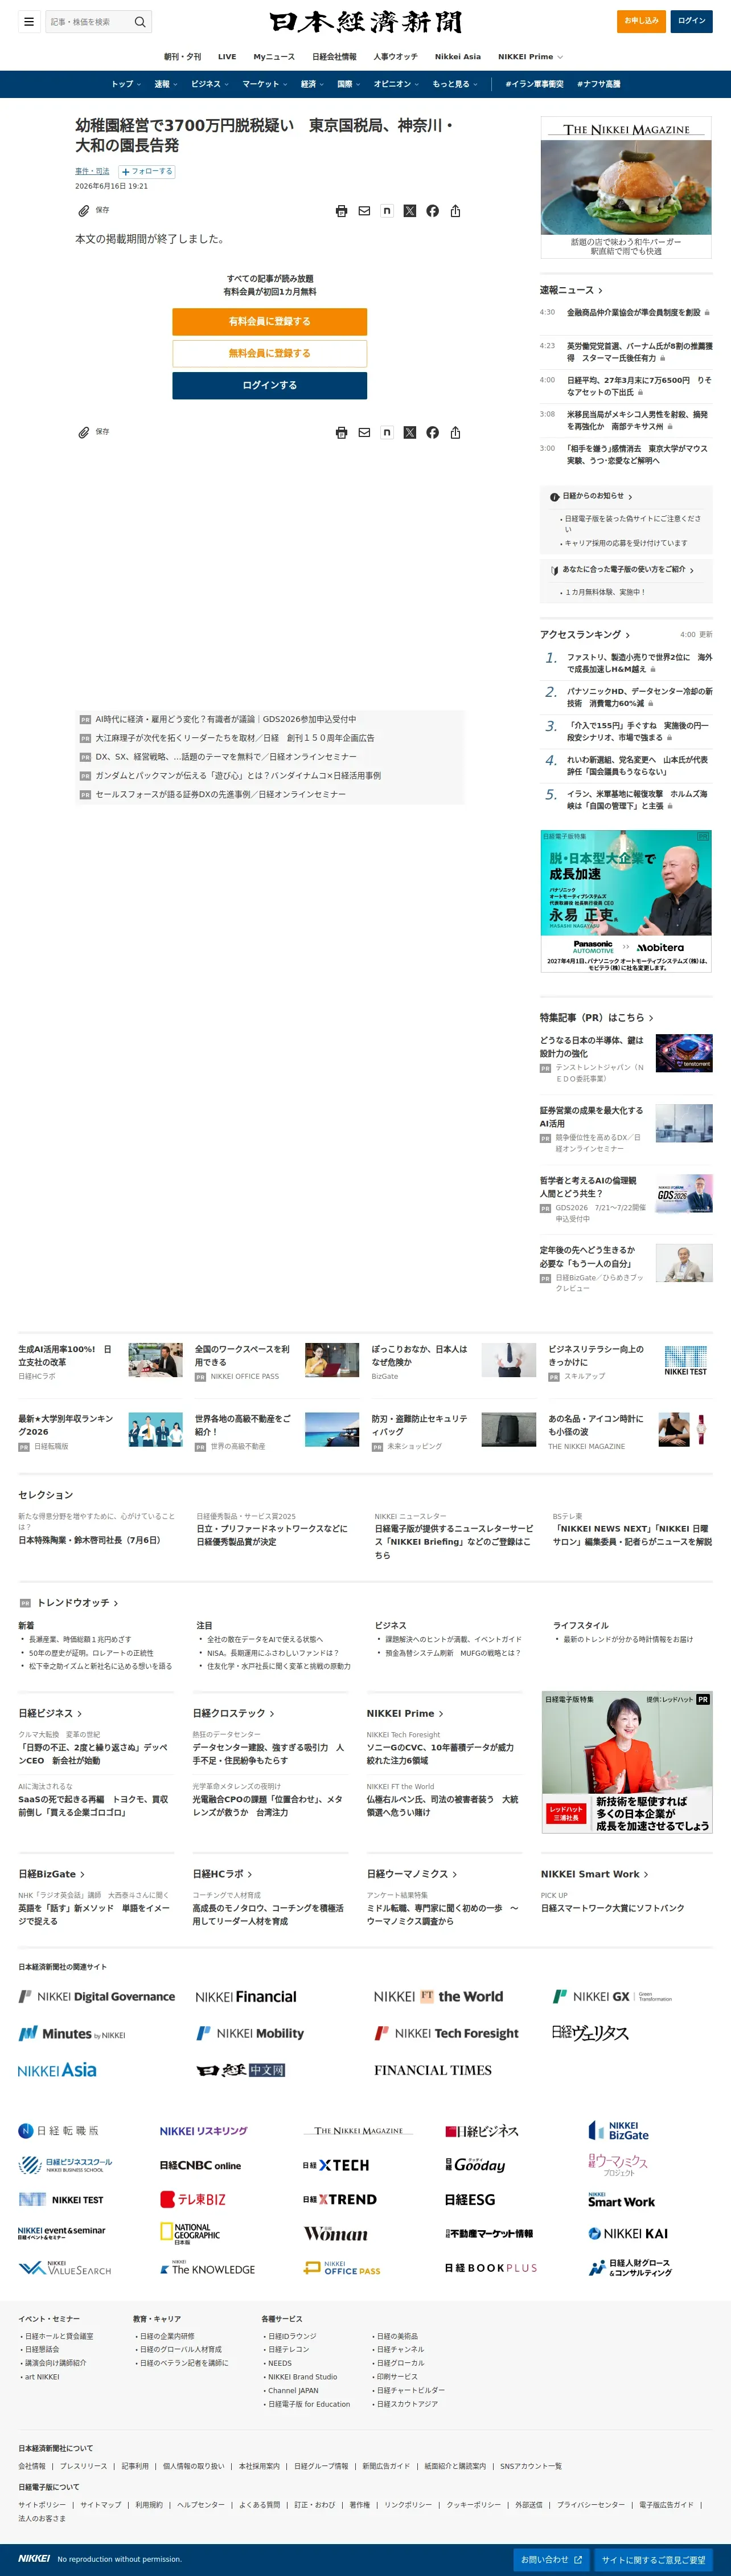
Task: Click the 日経CNBC online logo
Action: pos(201,2166)
